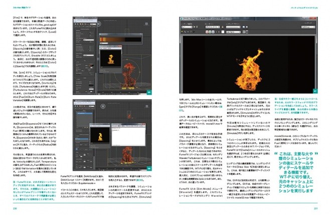Click the Save Image icon in render window
Screen dimensions: 331x215
tap(182, 32)
